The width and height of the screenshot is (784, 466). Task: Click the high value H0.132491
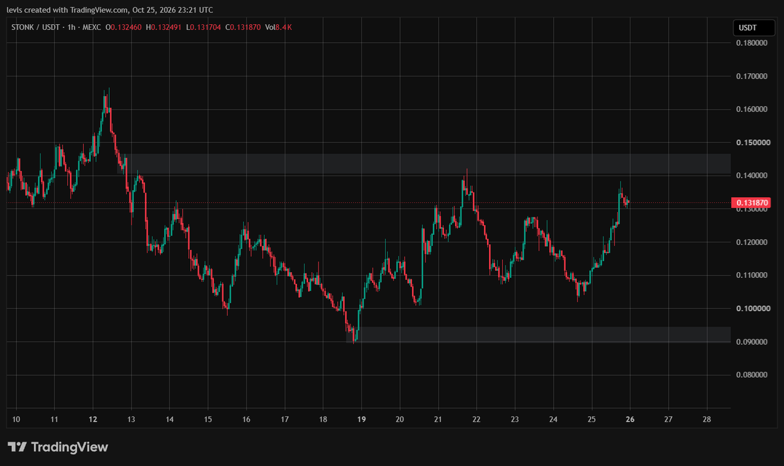coord(163,27)
